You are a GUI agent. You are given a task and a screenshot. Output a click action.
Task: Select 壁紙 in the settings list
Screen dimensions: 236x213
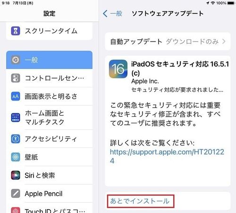pos(49,157)
